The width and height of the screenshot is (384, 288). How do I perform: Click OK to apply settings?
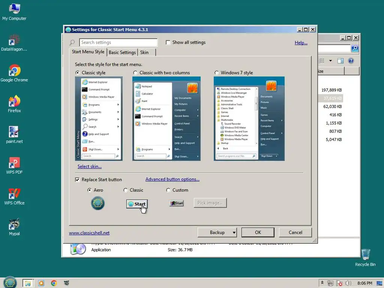(258, 232)
